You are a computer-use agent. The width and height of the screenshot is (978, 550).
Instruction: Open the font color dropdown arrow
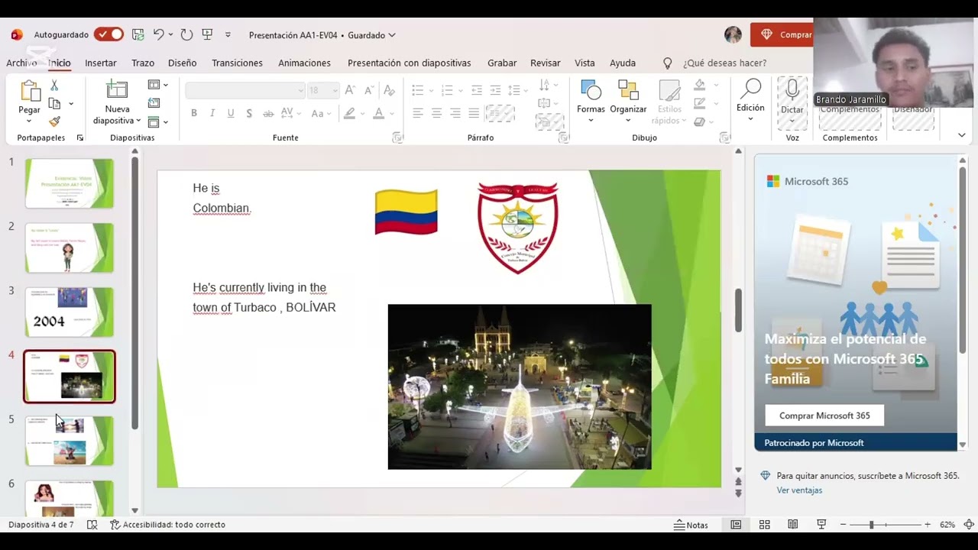(x=390, y=113)
